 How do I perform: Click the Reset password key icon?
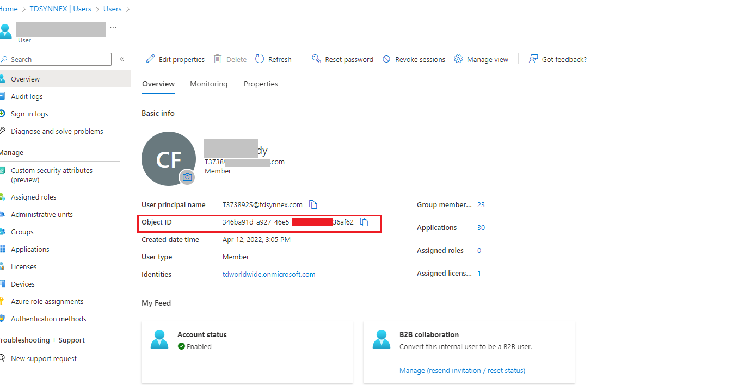click(x=316, y=59)
